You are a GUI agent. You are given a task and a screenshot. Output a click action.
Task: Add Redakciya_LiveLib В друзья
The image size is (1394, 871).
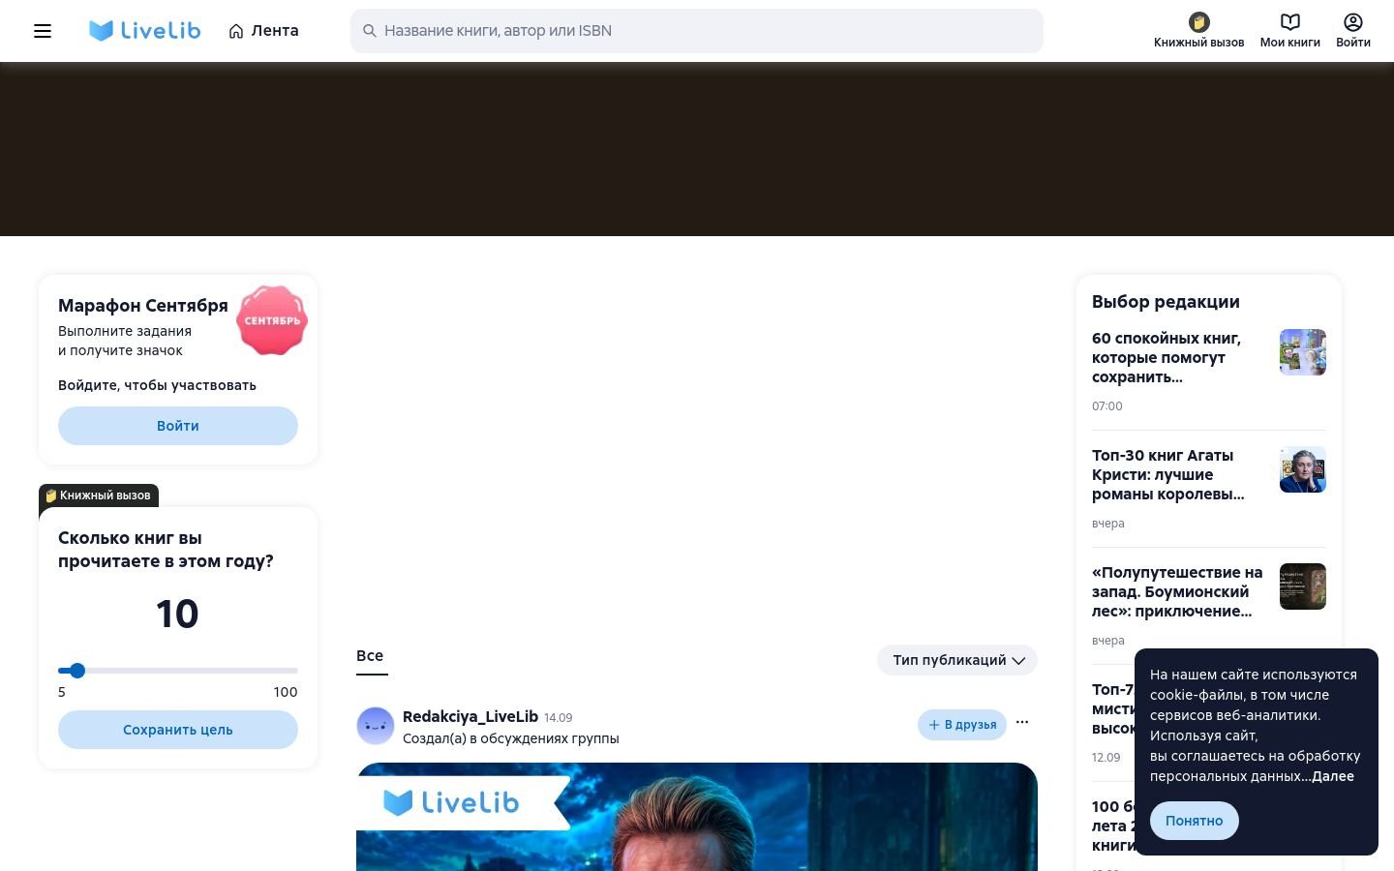click(962, 725)
